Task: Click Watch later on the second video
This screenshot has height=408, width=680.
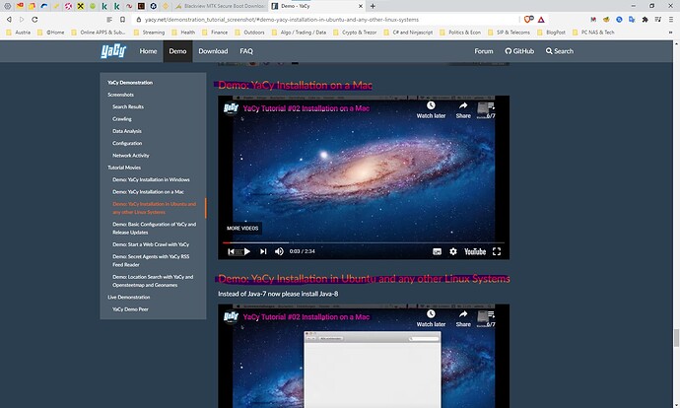Action: (431, 318)
